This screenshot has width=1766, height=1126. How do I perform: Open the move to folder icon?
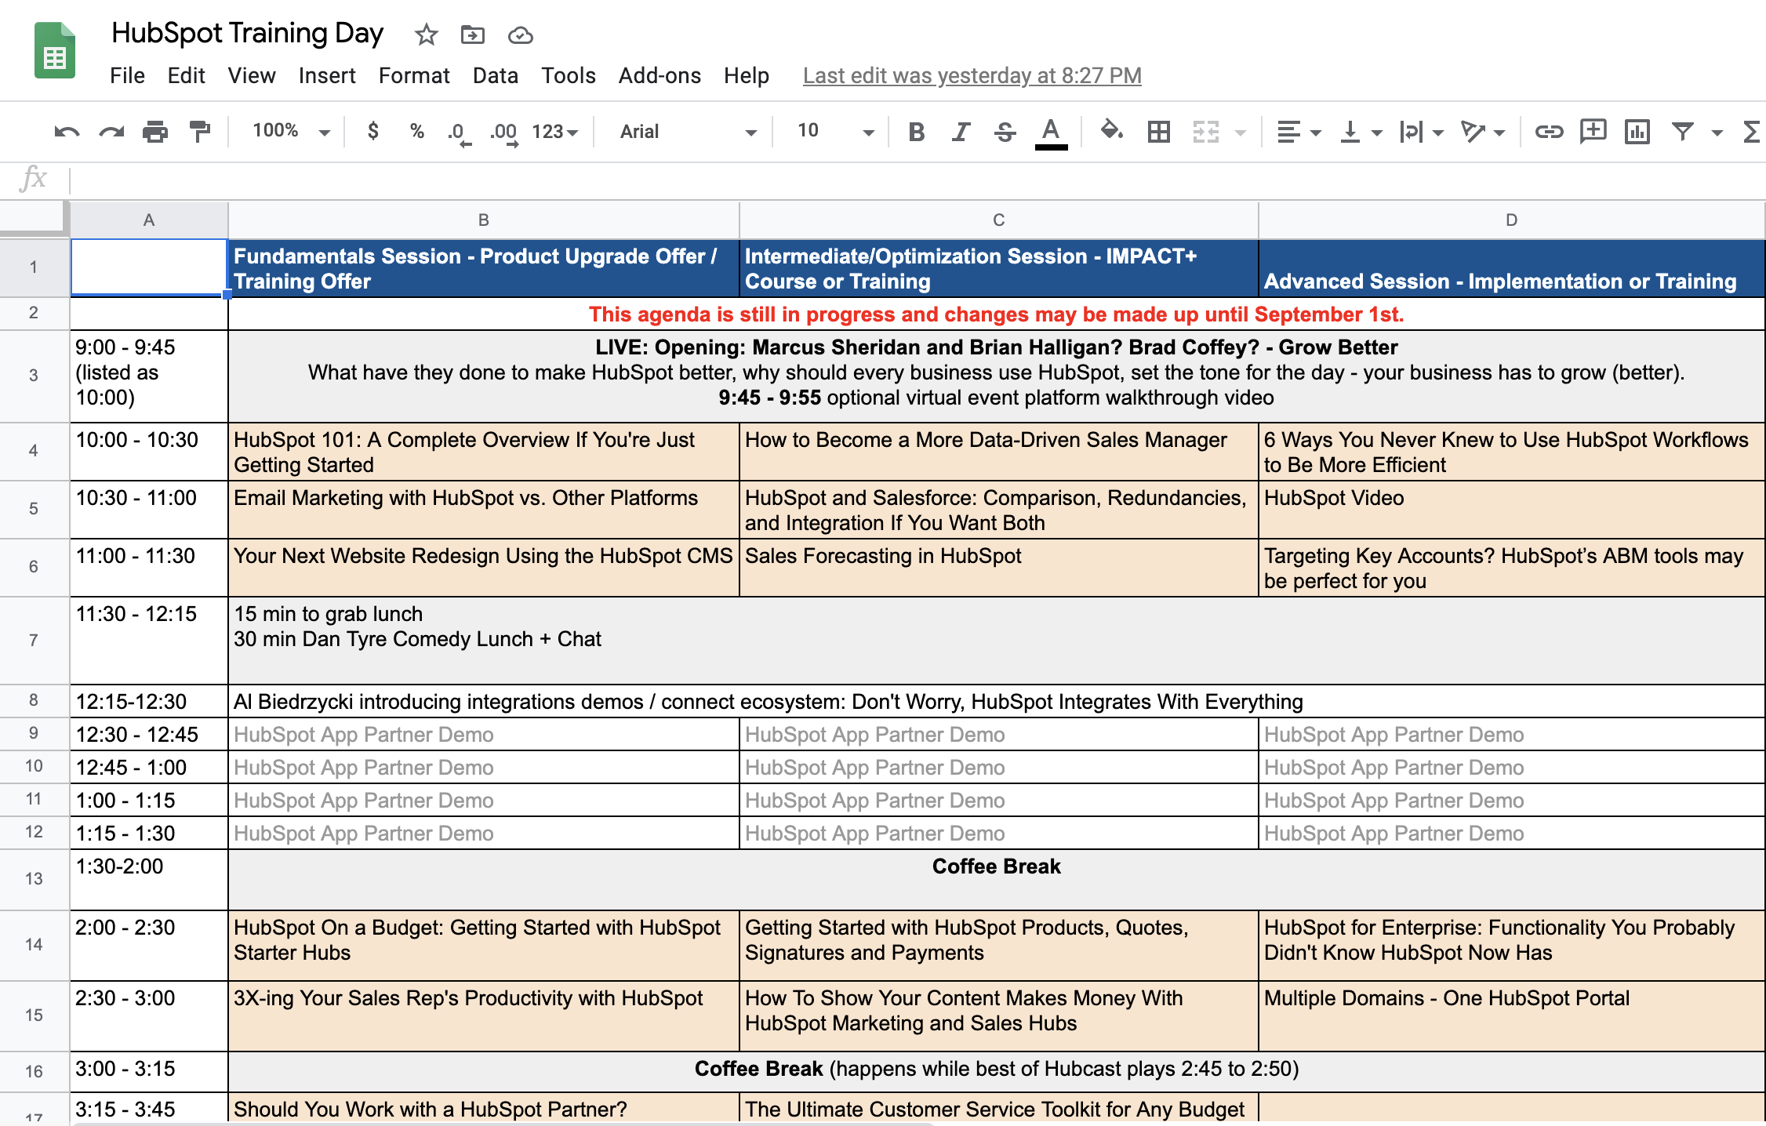click(473, 35)
